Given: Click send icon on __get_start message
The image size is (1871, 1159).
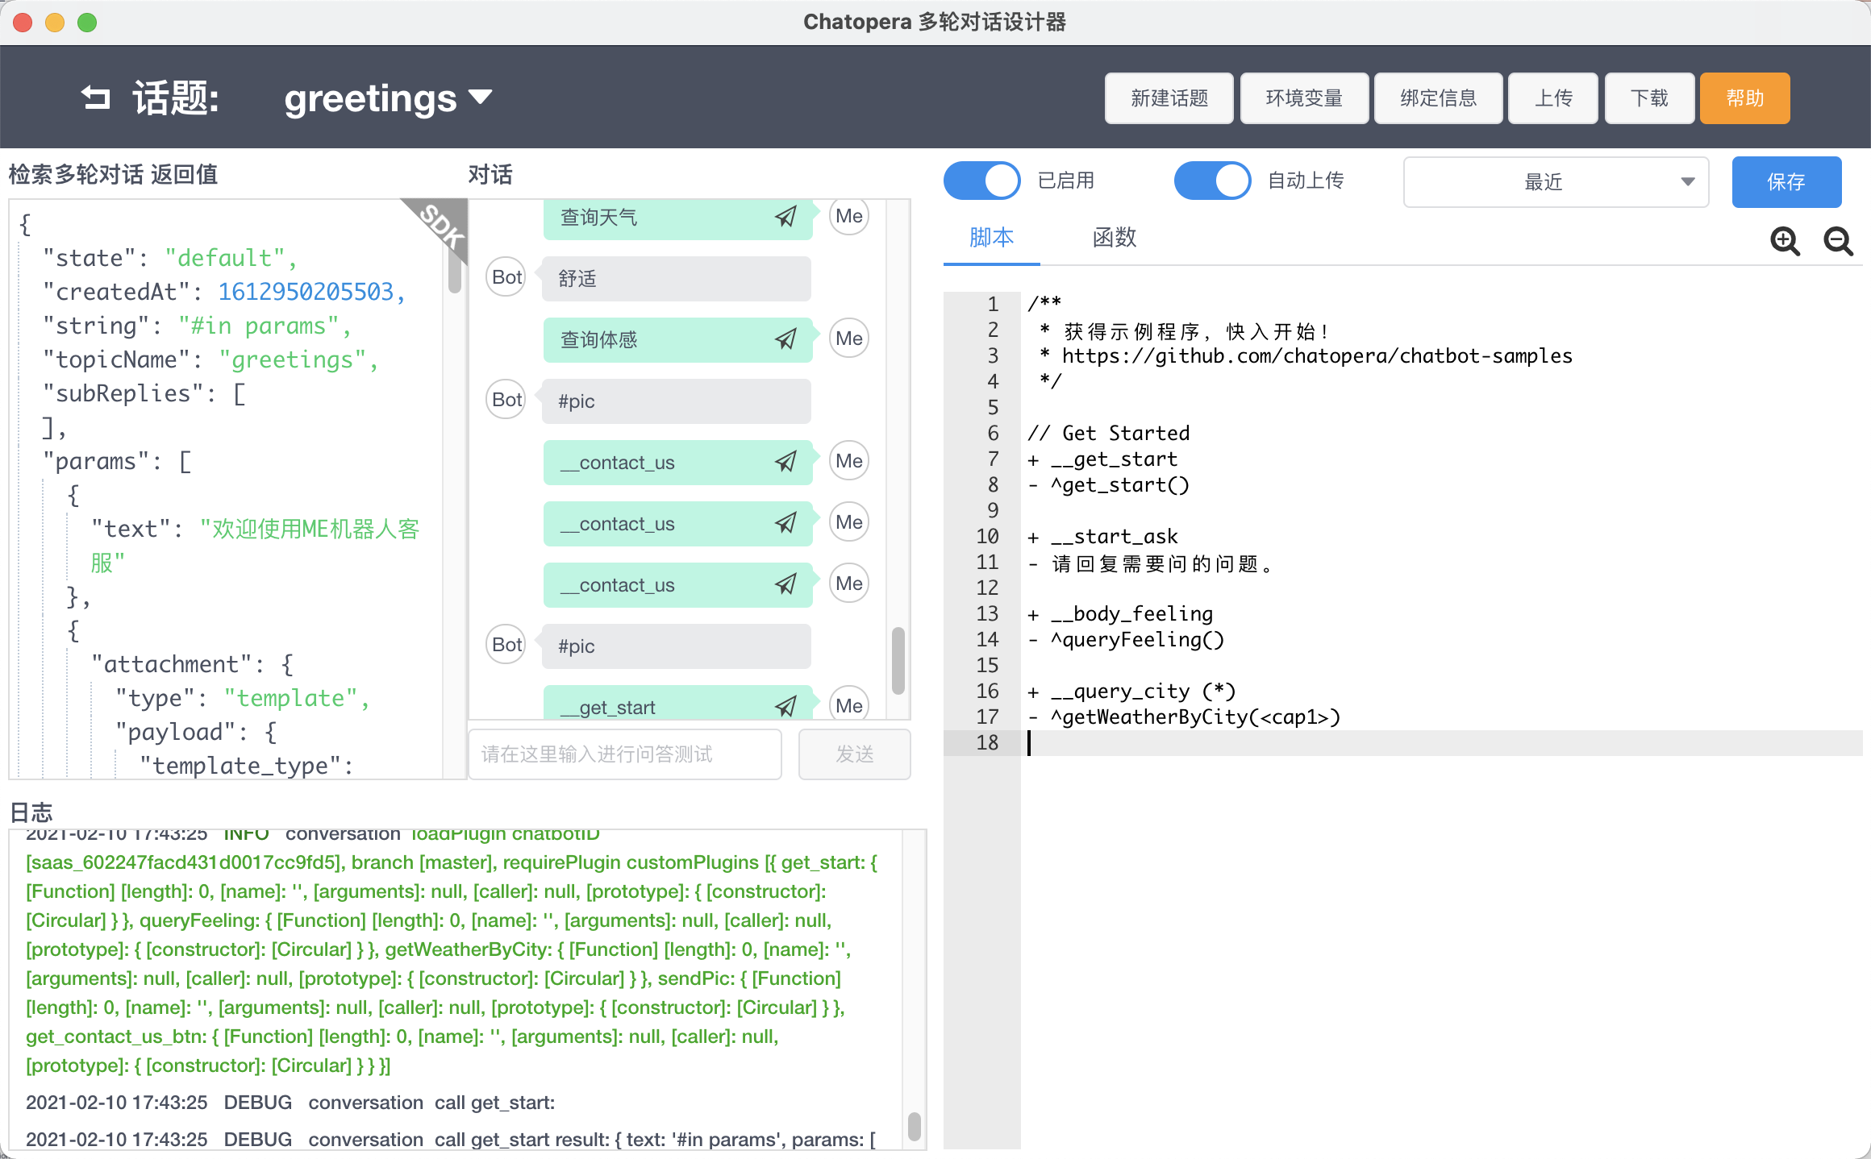Looking at the screenshot, I should click(x=785, y=707).
